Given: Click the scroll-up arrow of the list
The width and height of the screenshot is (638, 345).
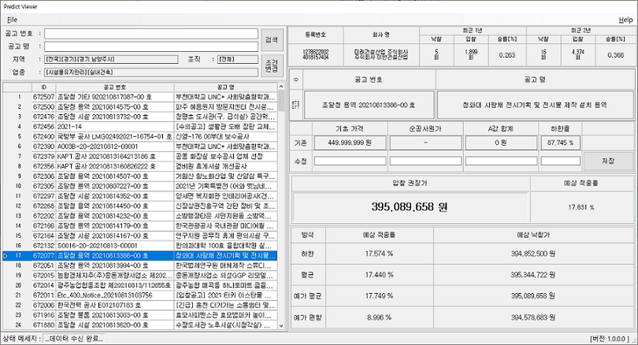Looking at the screenshot, I should (x=280, y=87).
